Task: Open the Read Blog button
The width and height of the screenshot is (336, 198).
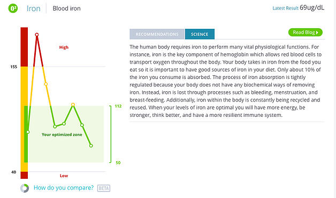Action: coord(306,32)
